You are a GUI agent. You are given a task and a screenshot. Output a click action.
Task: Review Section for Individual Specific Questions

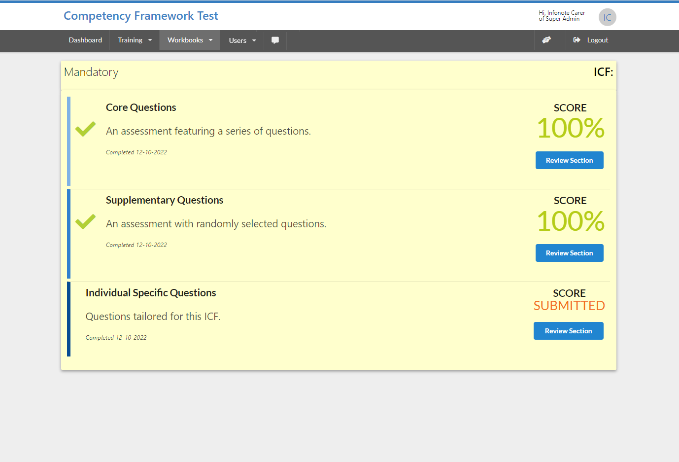(x=569, y=331)
